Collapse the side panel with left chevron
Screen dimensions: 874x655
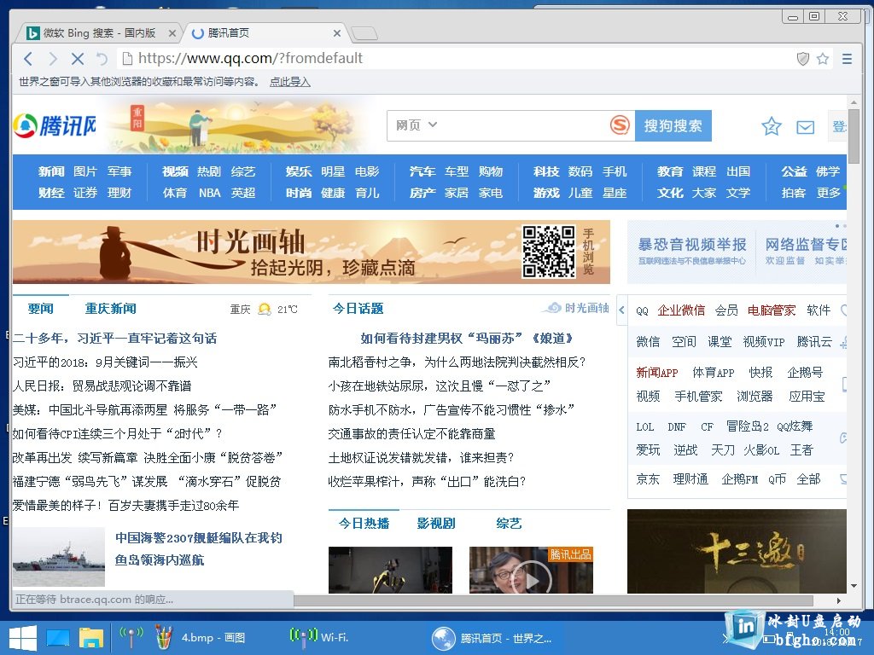point(621,310)
